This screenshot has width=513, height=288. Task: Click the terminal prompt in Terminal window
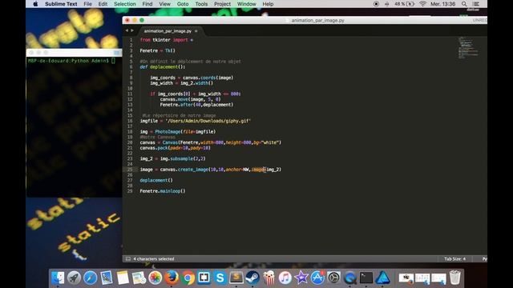pos(71,61)
